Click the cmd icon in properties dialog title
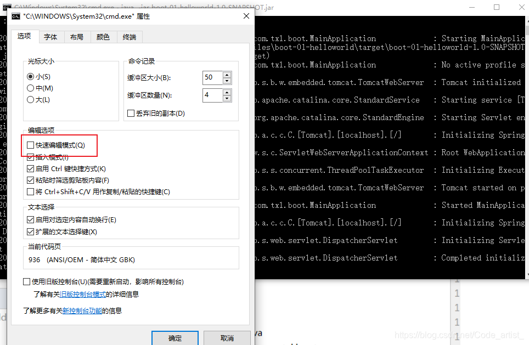Image resolution: width=529 pixels, height=345 pixels. pos(15,16)
